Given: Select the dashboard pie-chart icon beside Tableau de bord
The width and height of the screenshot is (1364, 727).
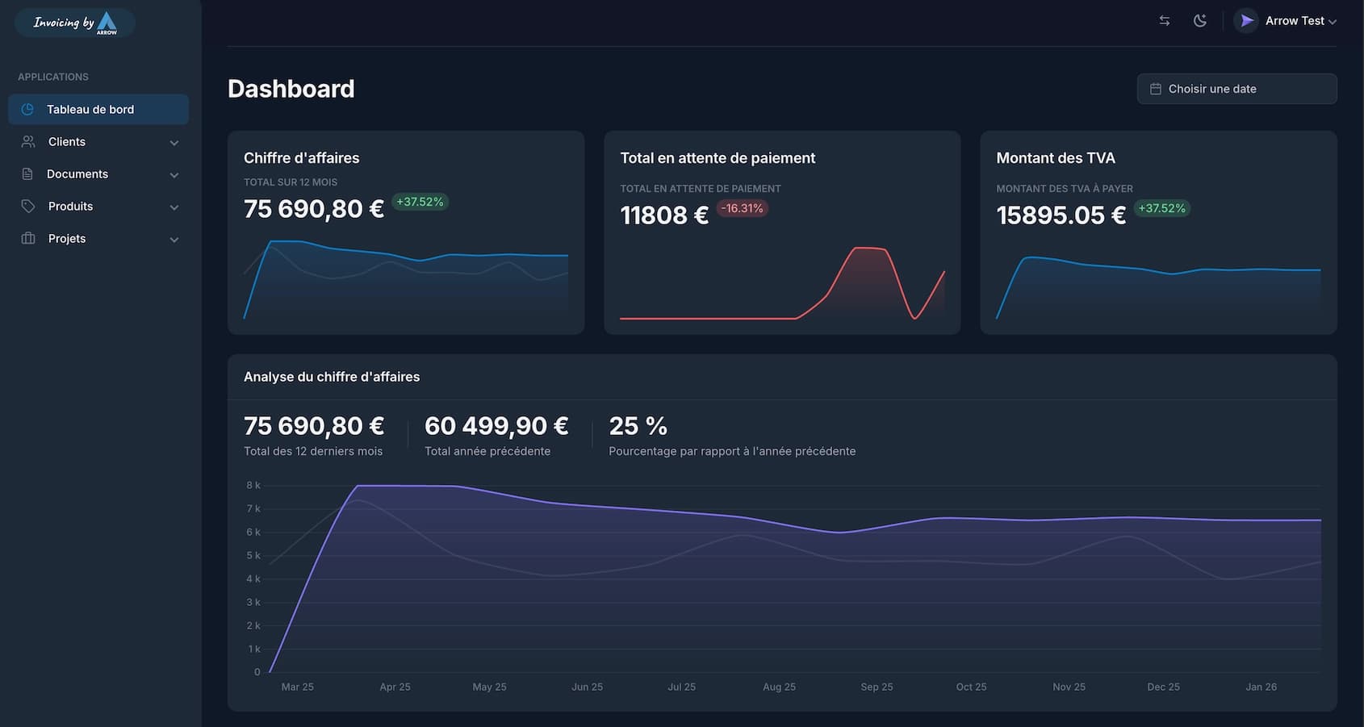Looking at the screenshot, I should (27, 109).
